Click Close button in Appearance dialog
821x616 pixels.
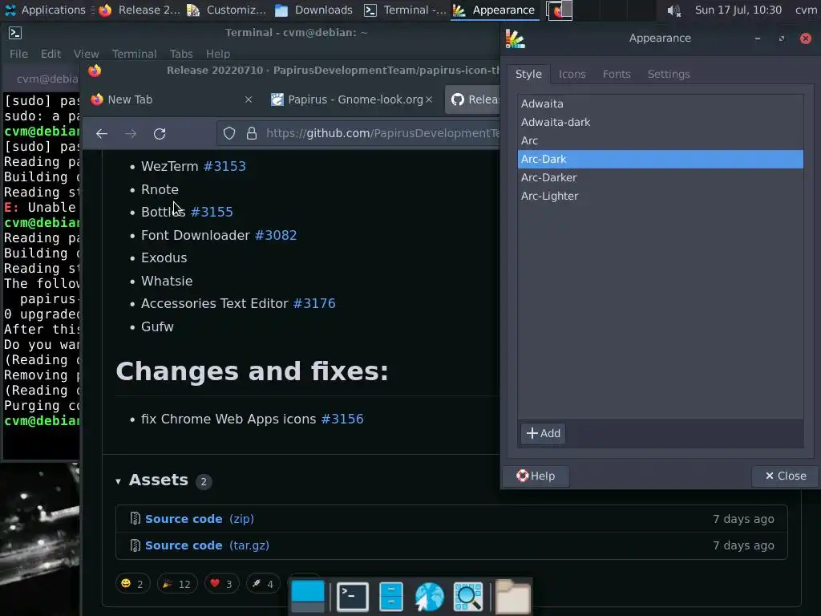[x=785, y=476]
